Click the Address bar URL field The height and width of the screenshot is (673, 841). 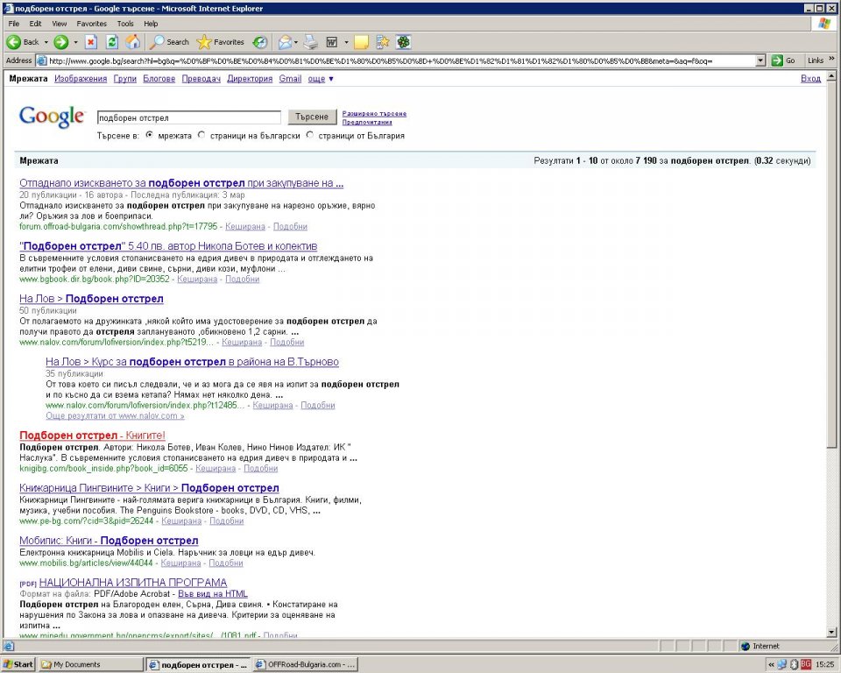pos(397,60)
